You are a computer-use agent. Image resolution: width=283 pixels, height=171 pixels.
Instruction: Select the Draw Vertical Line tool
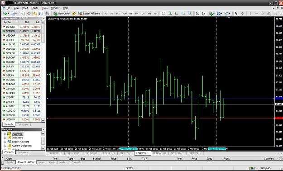(x=250, y=14)
